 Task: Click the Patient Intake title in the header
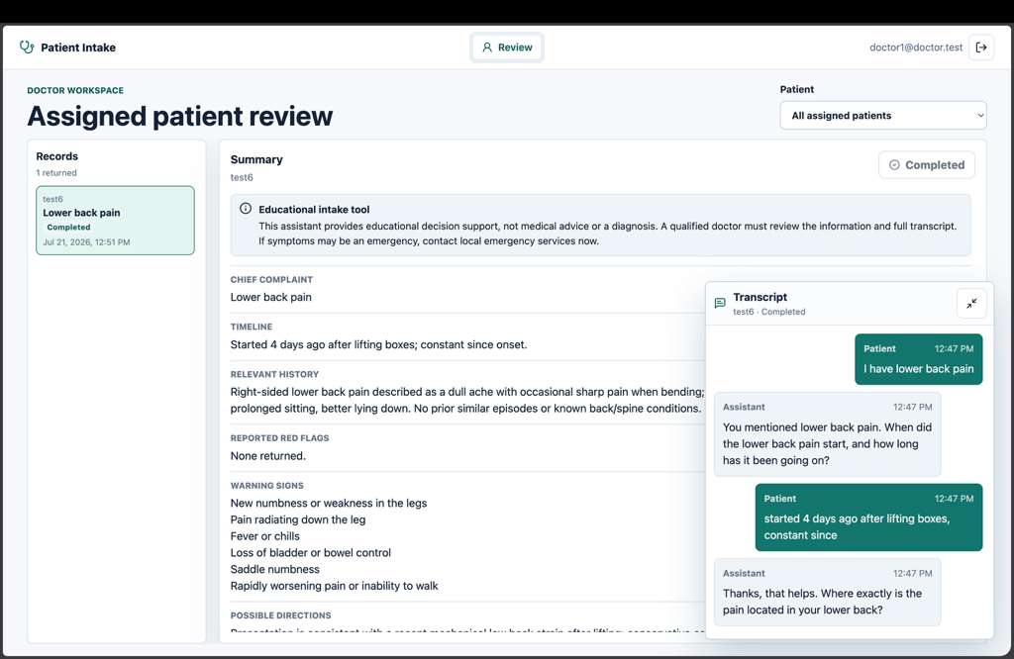coord(78,47)
